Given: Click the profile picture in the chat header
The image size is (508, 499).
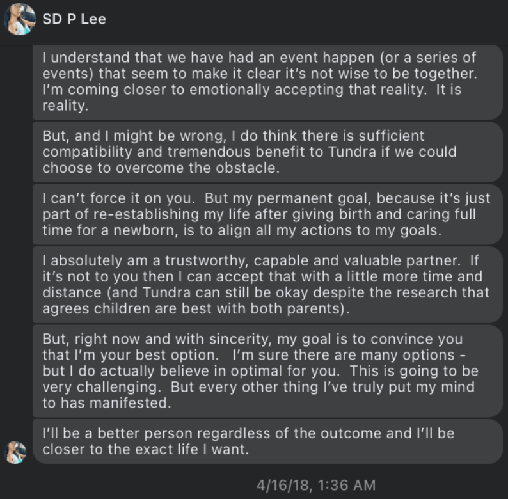Looking at the screenshot, I should point(19,19).
